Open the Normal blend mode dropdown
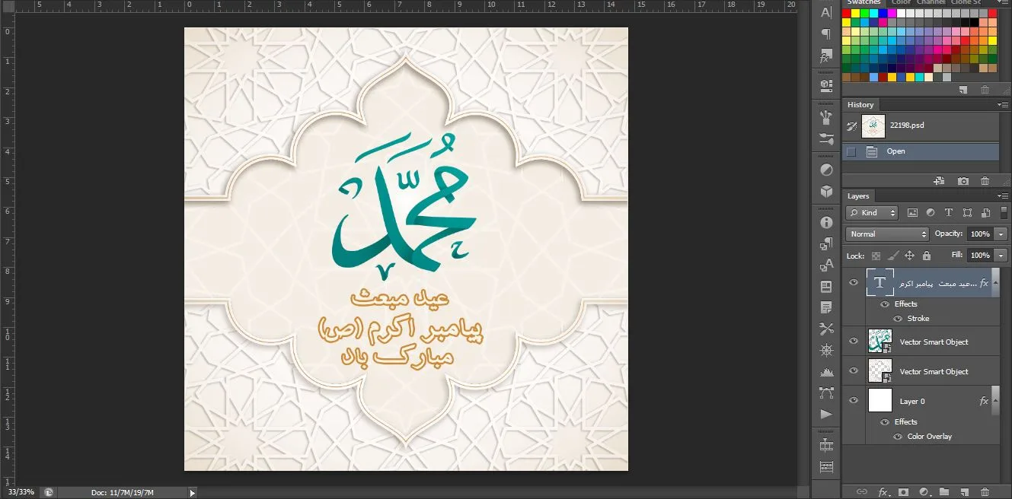1012x499 pixels. click(x=887, y=234)
